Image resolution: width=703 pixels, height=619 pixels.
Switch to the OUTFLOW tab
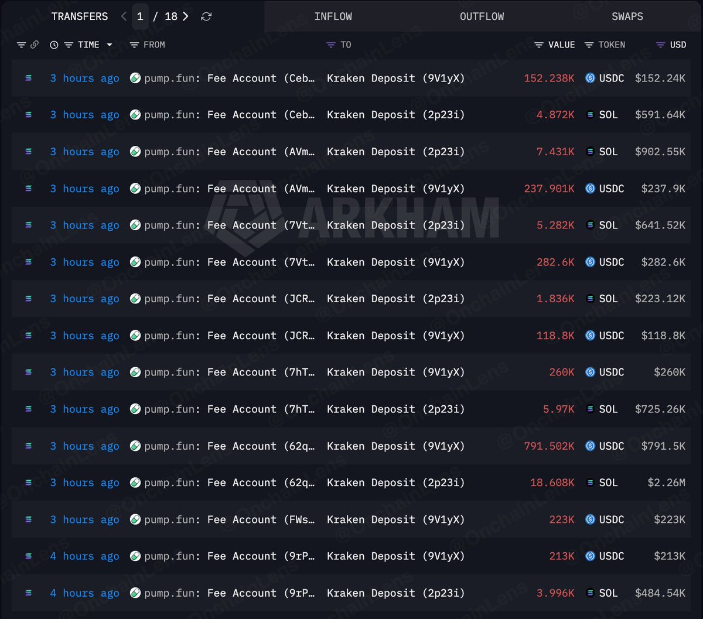pos(482,16)
